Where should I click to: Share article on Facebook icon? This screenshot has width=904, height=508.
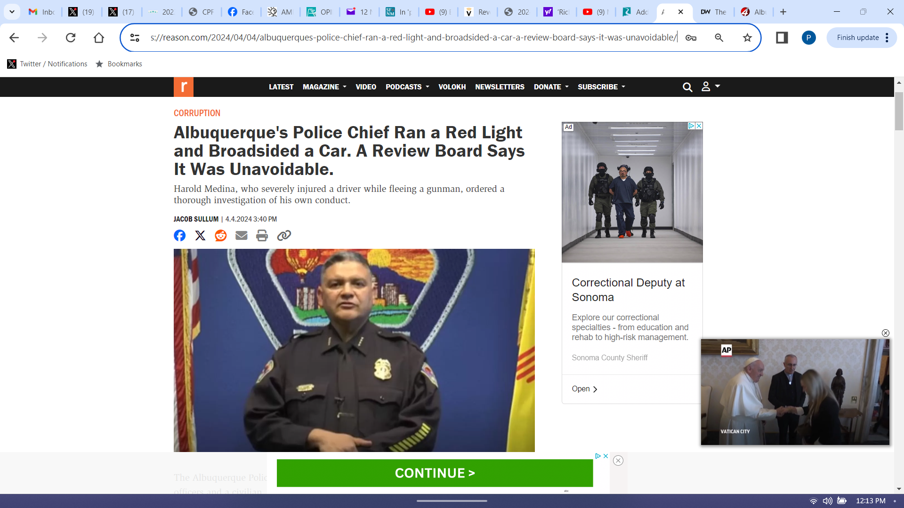[179, 236]
